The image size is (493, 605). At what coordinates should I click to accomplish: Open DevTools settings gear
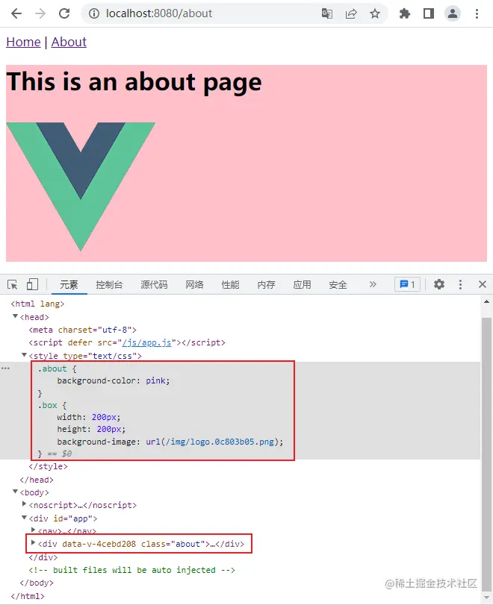point(439,285)
